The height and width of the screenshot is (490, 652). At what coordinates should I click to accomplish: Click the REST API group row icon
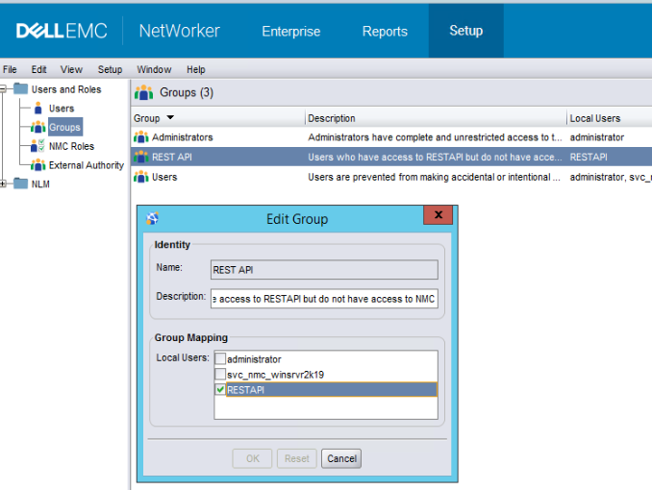(x=141, y=157)
